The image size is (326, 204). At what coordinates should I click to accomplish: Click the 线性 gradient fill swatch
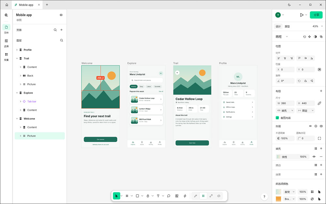pyautogui.click(x=278, y=157)
